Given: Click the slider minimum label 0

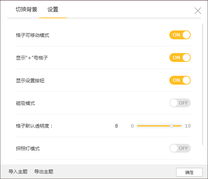Looking at the screenshot, I should [x=132, y=126].
